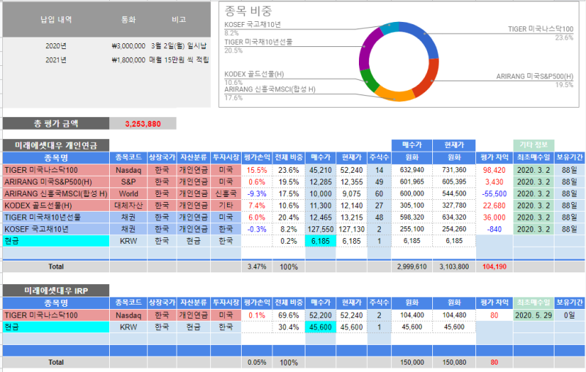This screenshot has width=586, height=372.
Task: Select the 비고 header cell
Action: point(179,20)
